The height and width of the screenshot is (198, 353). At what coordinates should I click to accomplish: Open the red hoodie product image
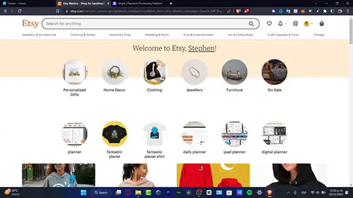213,175
